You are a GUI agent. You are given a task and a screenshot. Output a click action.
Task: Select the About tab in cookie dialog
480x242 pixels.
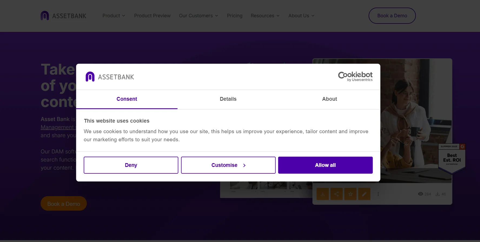(x=329, y=99)
